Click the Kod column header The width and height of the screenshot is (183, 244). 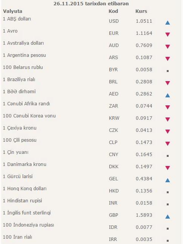click(113, 11)
